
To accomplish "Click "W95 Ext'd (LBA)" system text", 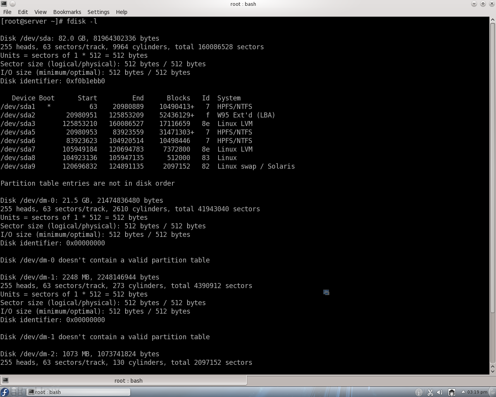I will [x=246, y=115].
